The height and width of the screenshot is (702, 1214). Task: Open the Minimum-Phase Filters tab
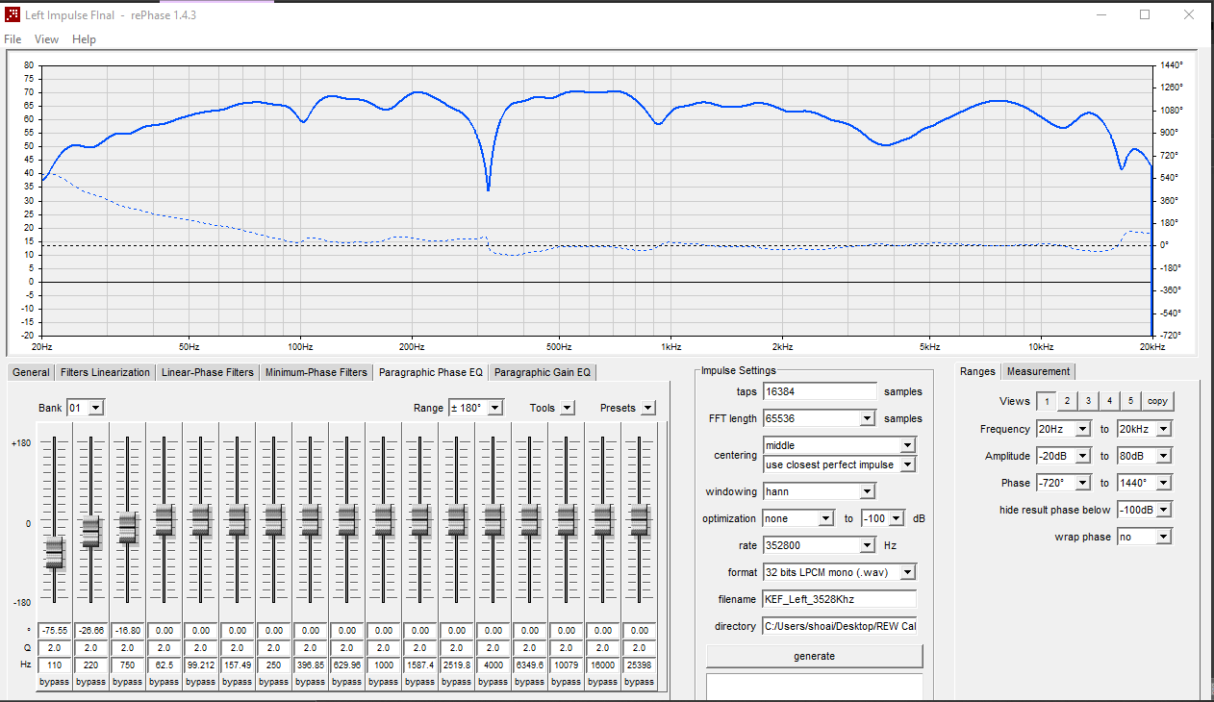(316, 372)
